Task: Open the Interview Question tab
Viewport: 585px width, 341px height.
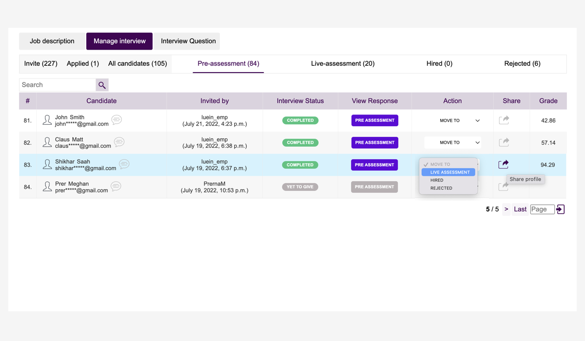Action: point(188,41)
